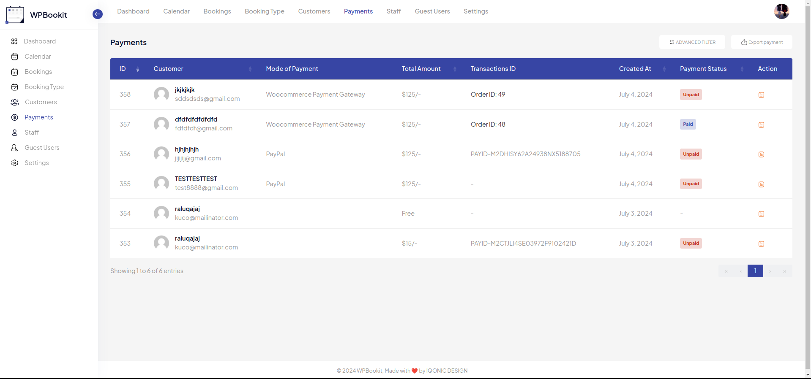The image size is (811, 379).
Task: View invoice action for payment 354
Action: (x=761, y=214)
